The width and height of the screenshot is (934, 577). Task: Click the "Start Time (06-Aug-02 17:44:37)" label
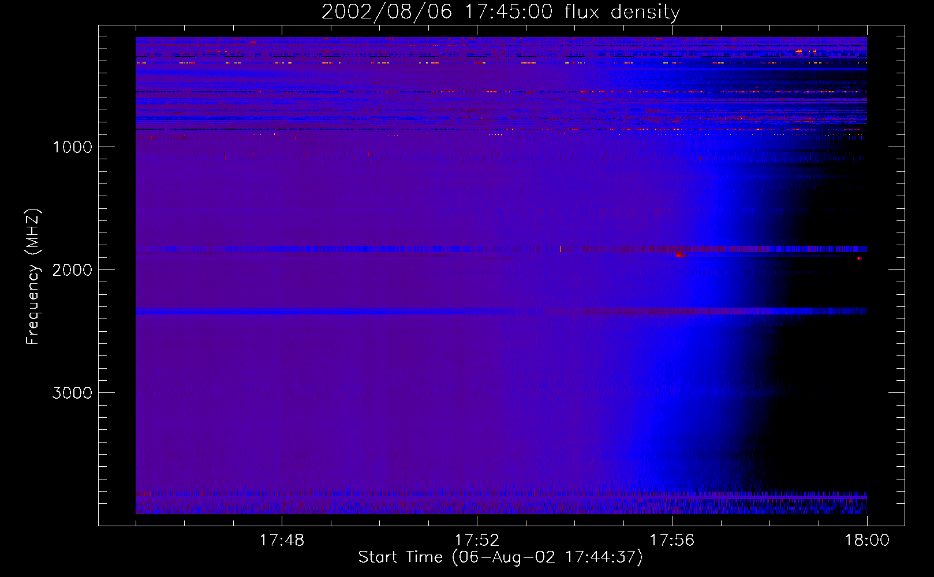tap(500, 557)
